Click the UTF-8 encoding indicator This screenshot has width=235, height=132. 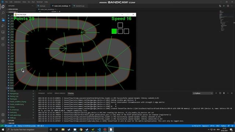(212, 126)
